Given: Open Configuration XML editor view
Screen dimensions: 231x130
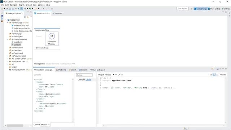Looking at the screenshot, I should 67,64.
